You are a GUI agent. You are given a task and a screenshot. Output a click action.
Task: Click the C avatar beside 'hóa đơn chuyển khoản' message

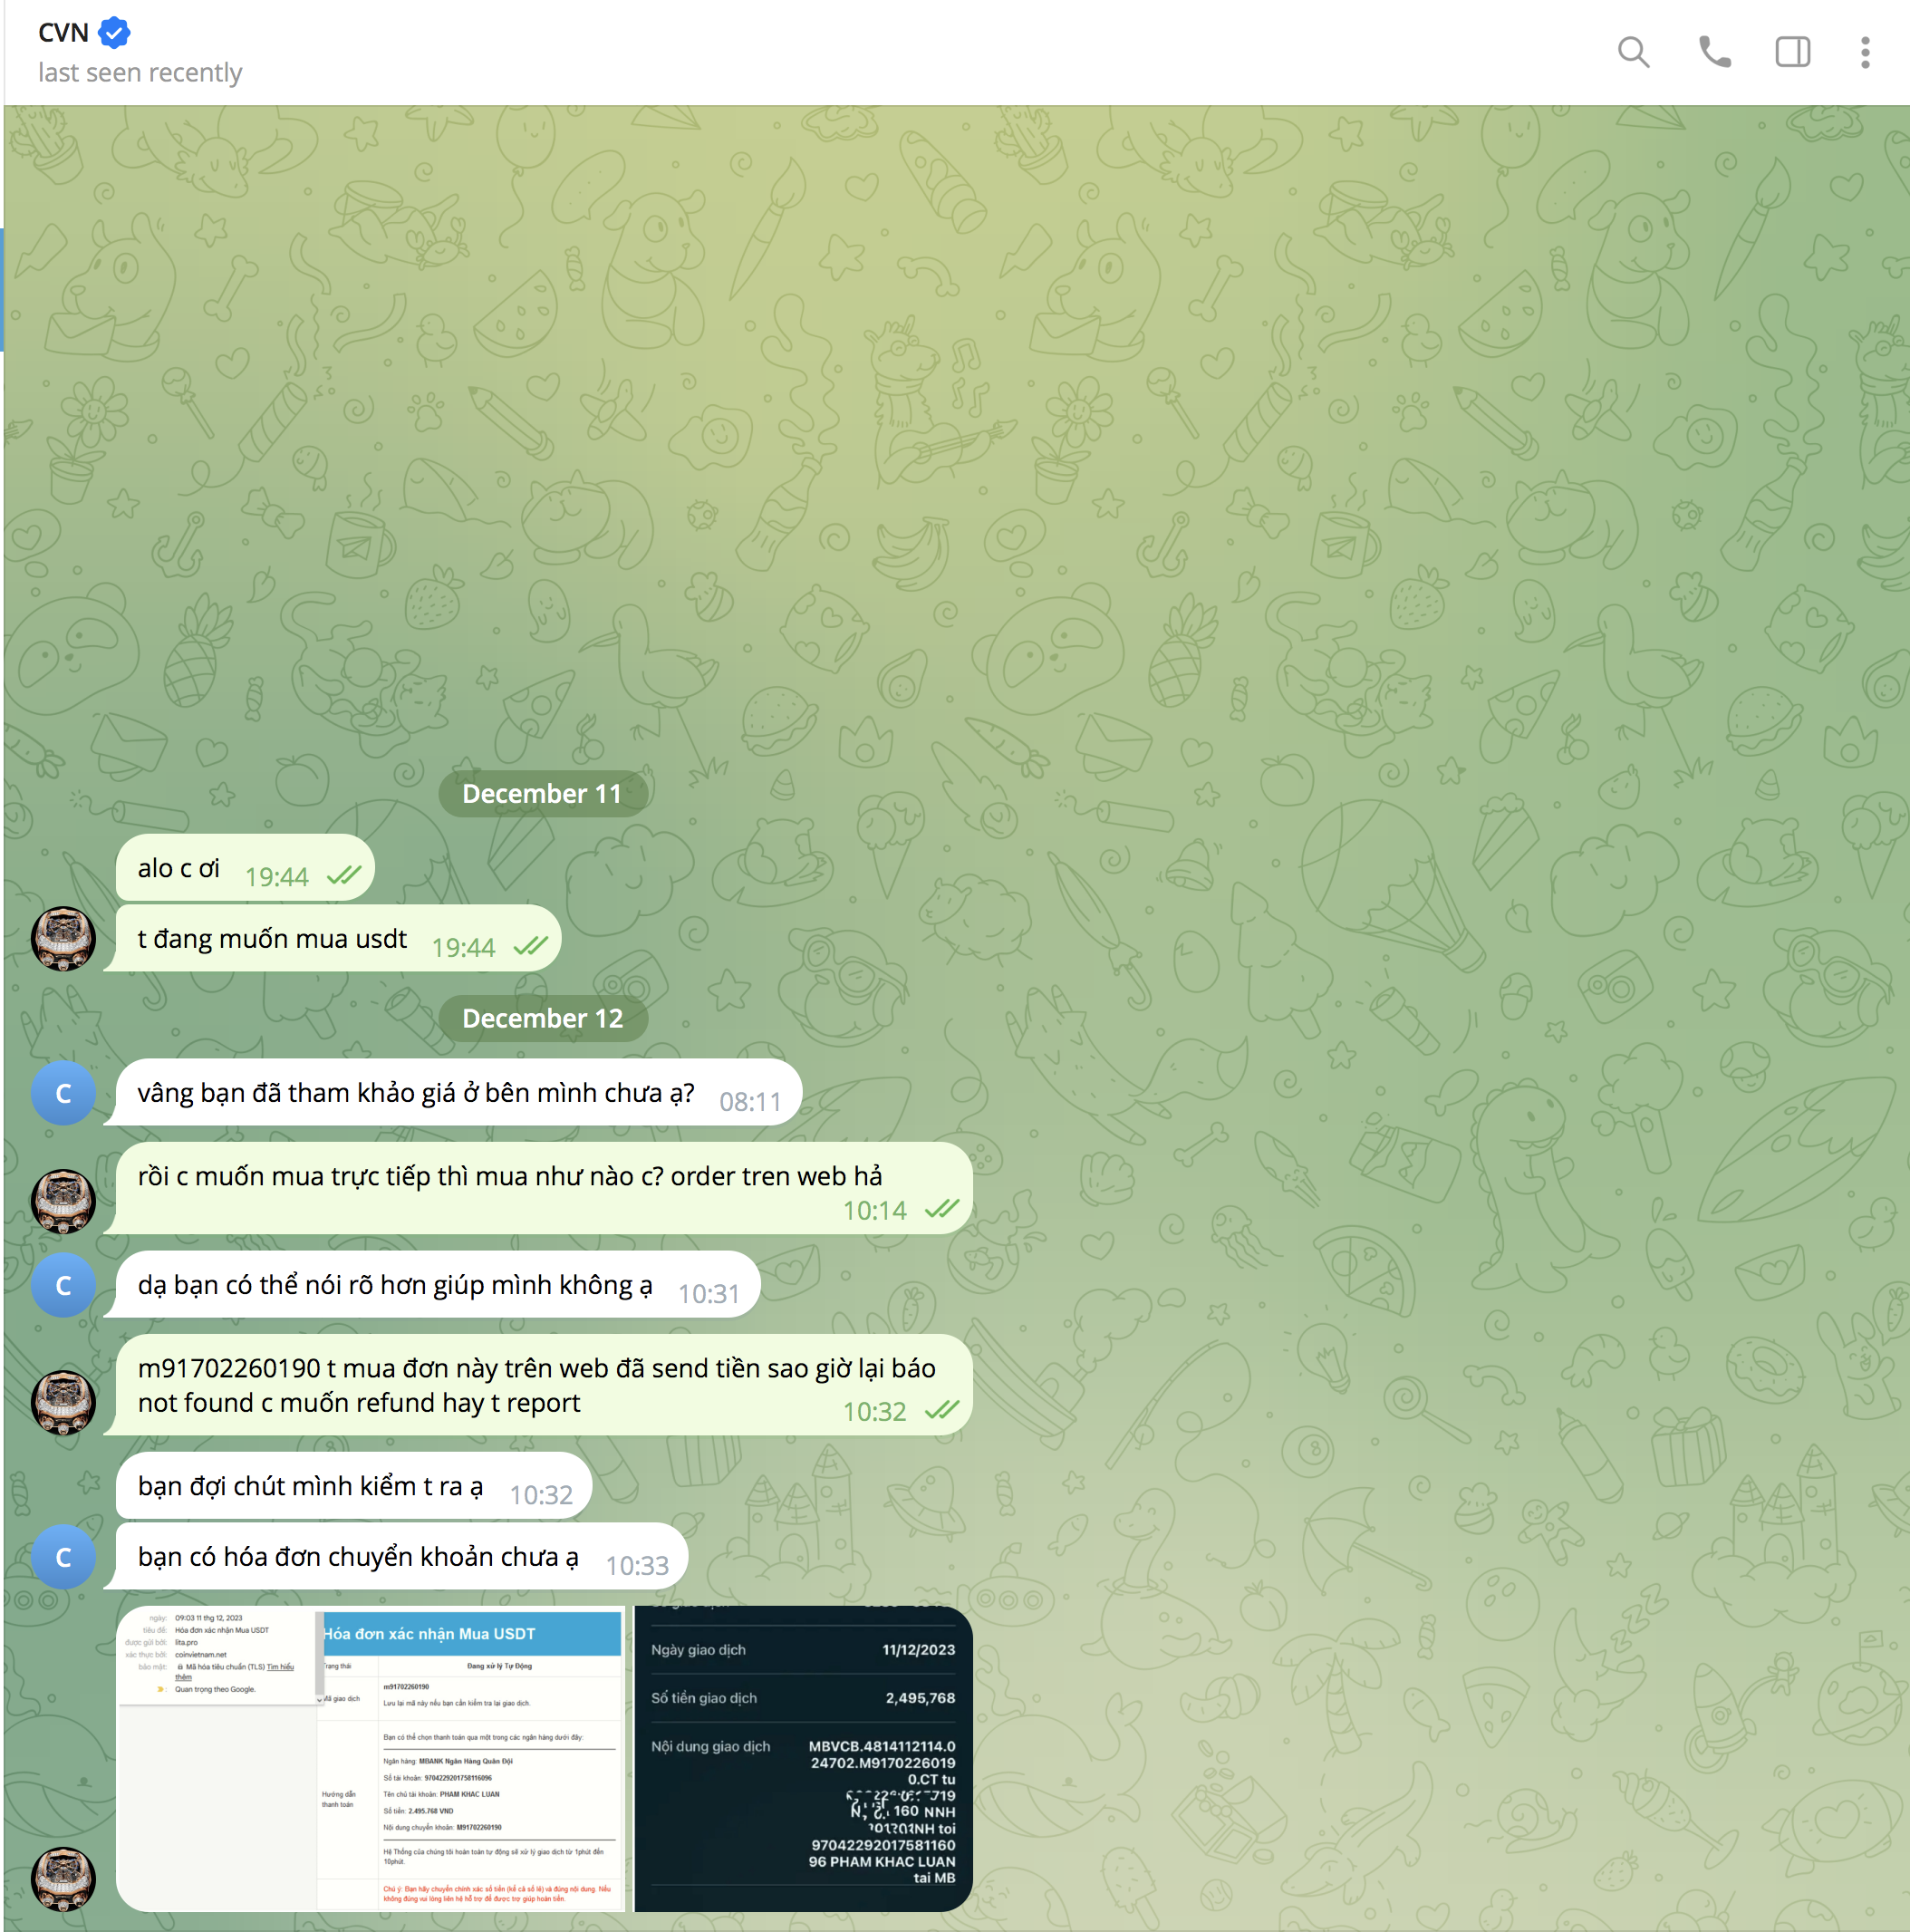click(63, 1557)
